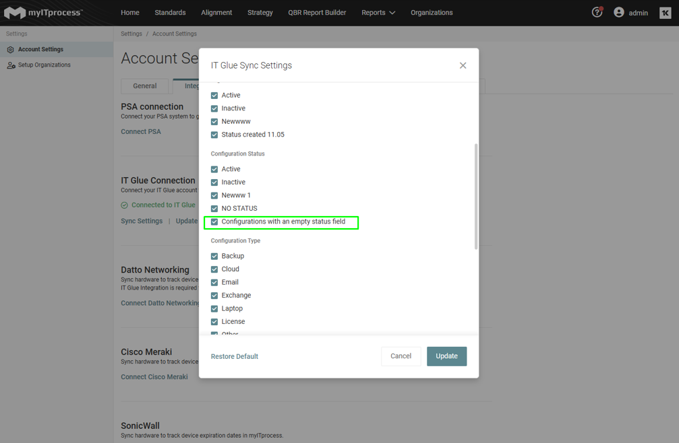Open QBR Report Builder
This screenshot has height=443, width=679.
317,13
